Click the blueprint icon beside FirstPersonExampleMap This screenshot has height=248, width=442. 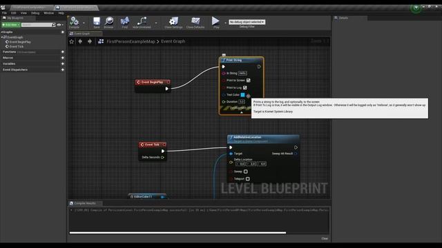pos(101,41)
